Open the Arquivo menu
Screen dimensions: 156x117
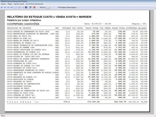3,4
